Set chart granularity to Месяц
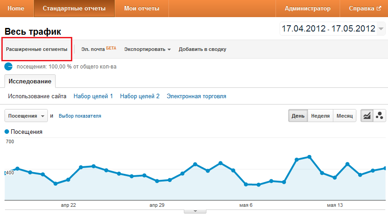The height and width of the screenshot is (214, 388). click(345, 116)
